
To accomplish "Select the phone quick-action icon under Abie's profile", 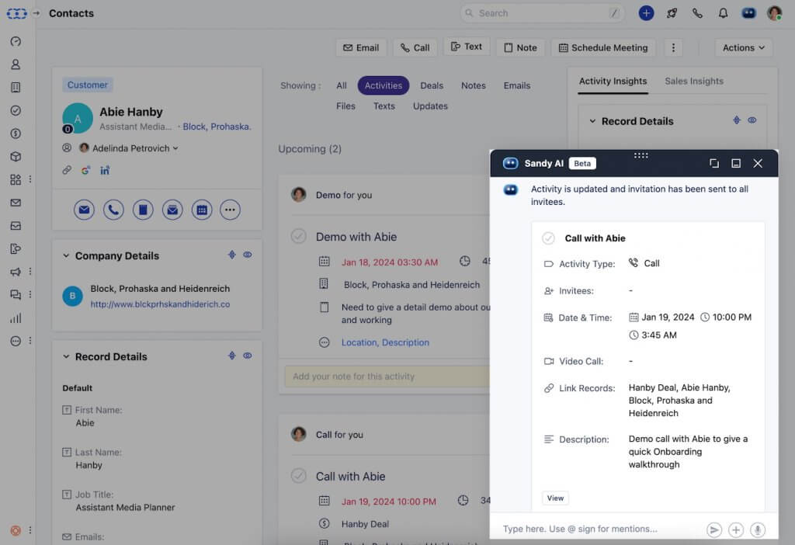I will point(113,210).
